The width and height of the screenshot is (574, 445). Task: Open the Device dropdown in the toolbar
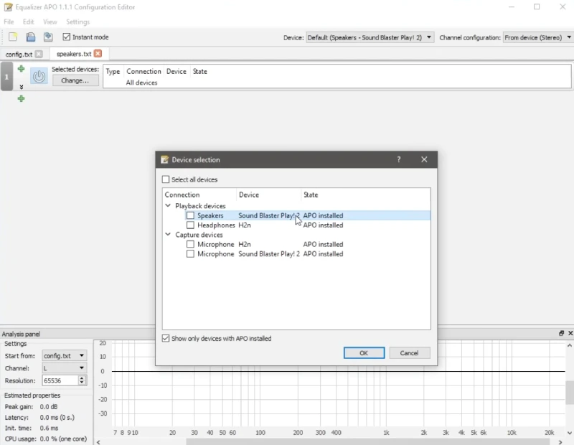[x=370, y=37]
